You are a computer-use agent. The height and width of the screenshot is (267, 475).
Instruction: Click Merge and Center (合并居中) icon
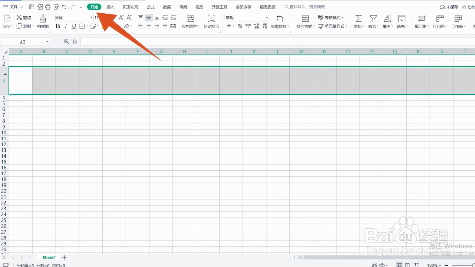point(190,19)
